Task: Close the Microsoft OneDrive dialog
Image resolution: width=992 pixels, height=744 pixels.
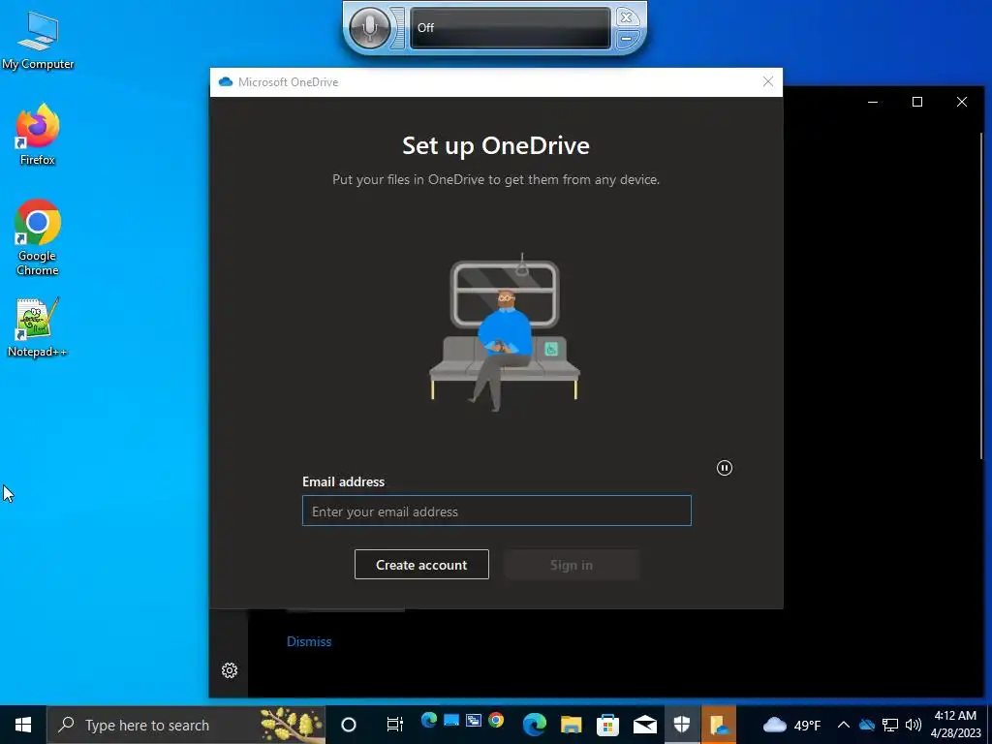Action: 767,81
